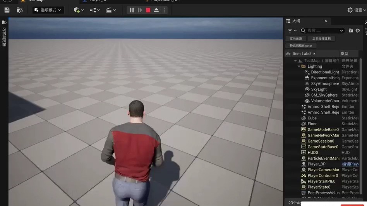The height and width of the screenshot is (206, 367).
Task: Click the SkyLight dome icon
Action: (x=307, y=89)
